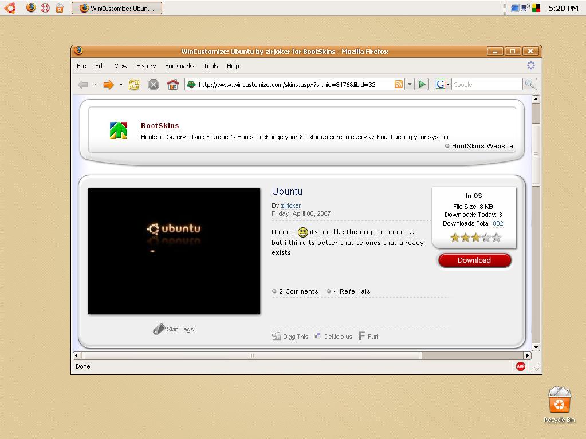Image resolution: width=586 pixels, height=439 pixels.
Task: Click the 882 total downloads link
Action: [x=498, y=224]
